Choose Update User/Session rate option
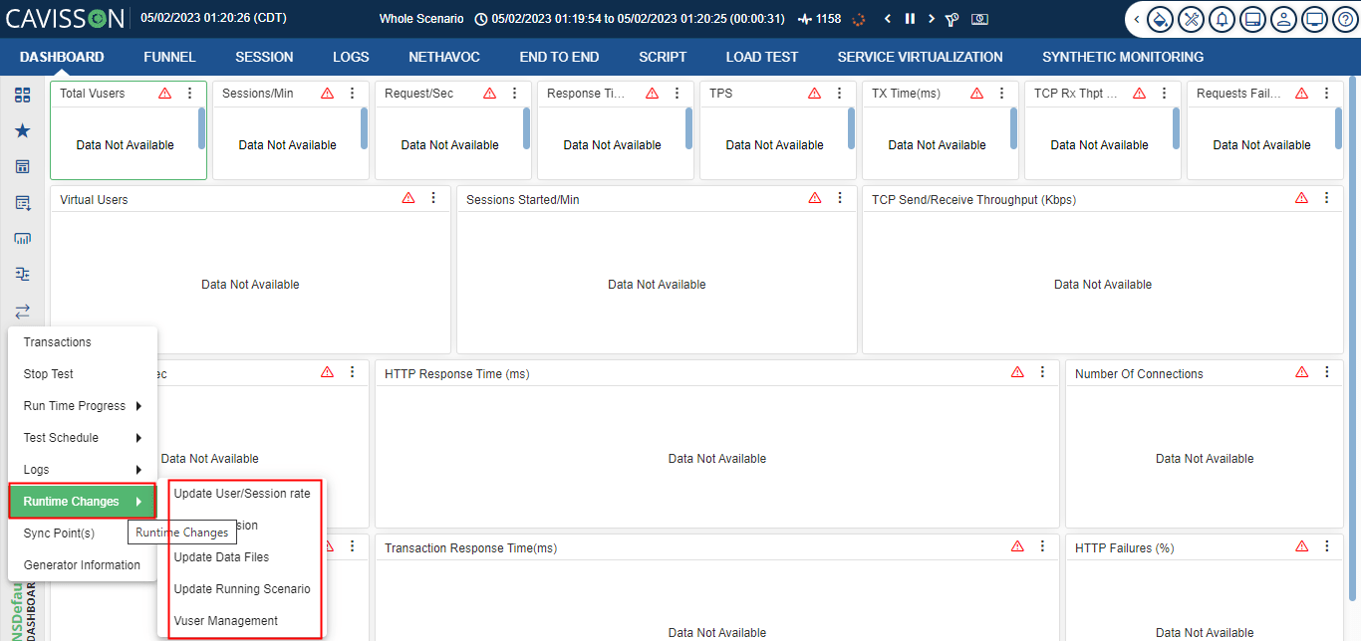Image resolution: width=1361 pixels, height=641 pixels. [x=242, y=494]
